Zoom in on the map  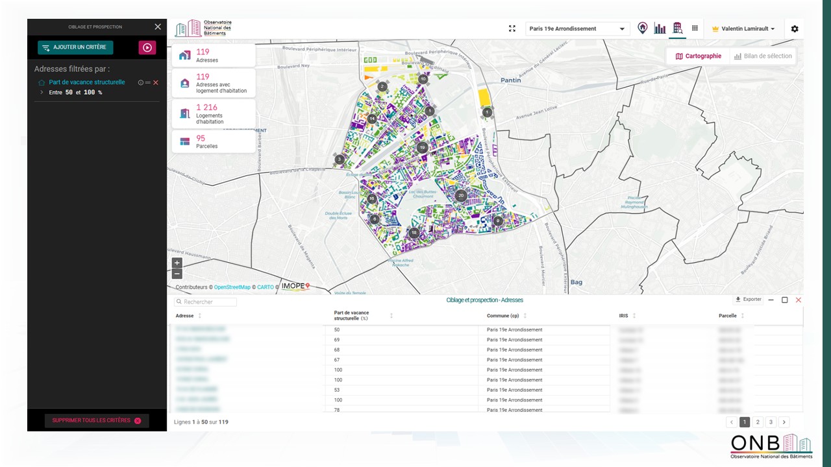coord(177,263)
